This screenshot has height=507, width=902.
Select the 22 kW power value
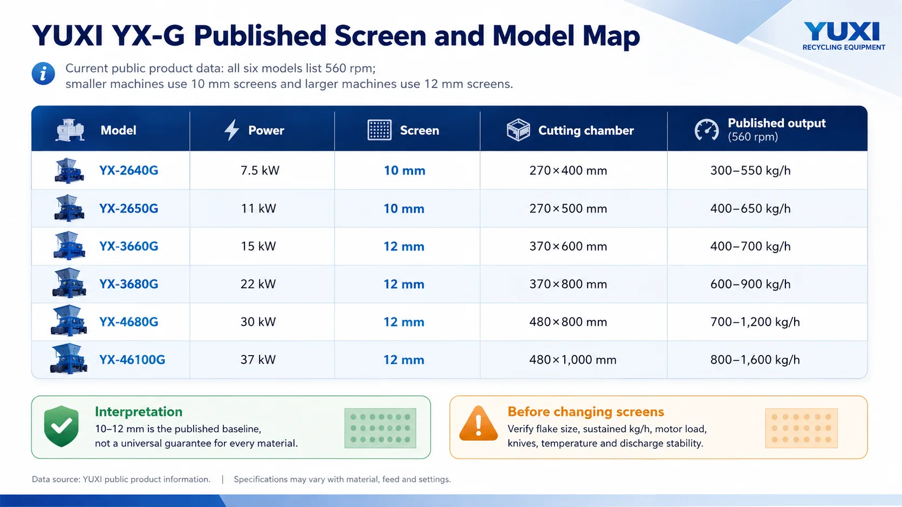coord(258,284)
